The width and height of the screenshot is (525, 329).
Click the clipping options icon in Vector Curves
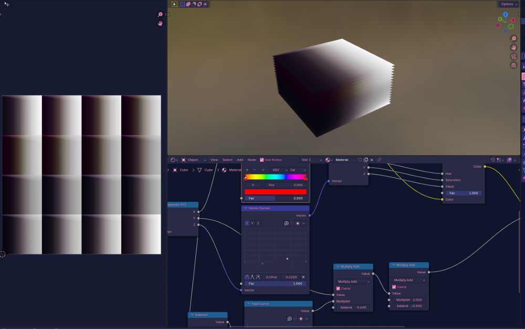297,223
